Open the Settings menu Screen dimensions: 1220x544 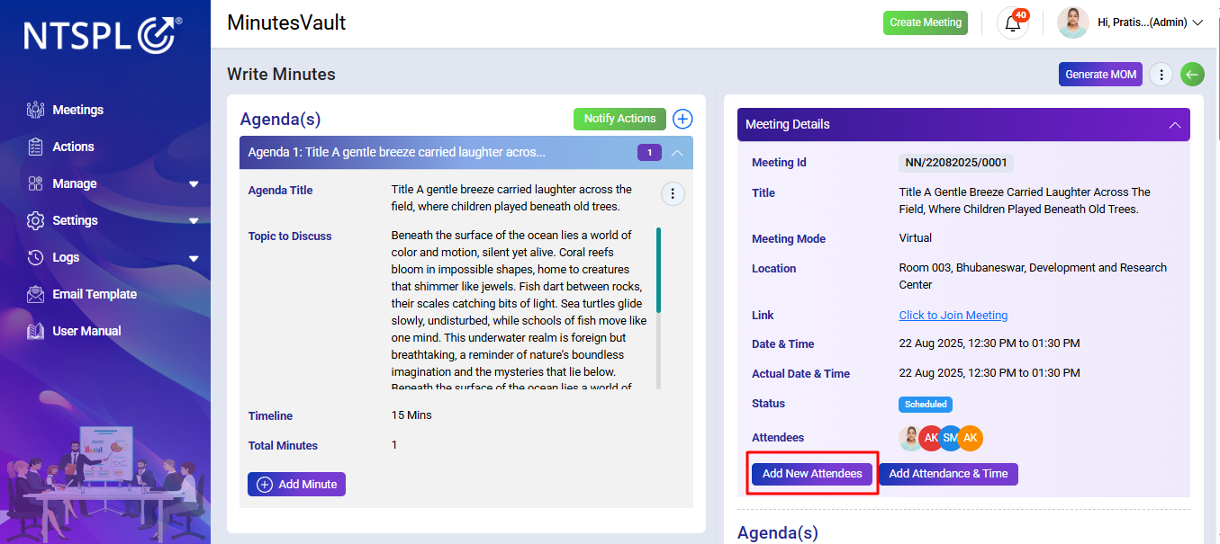tap(75, 220)
